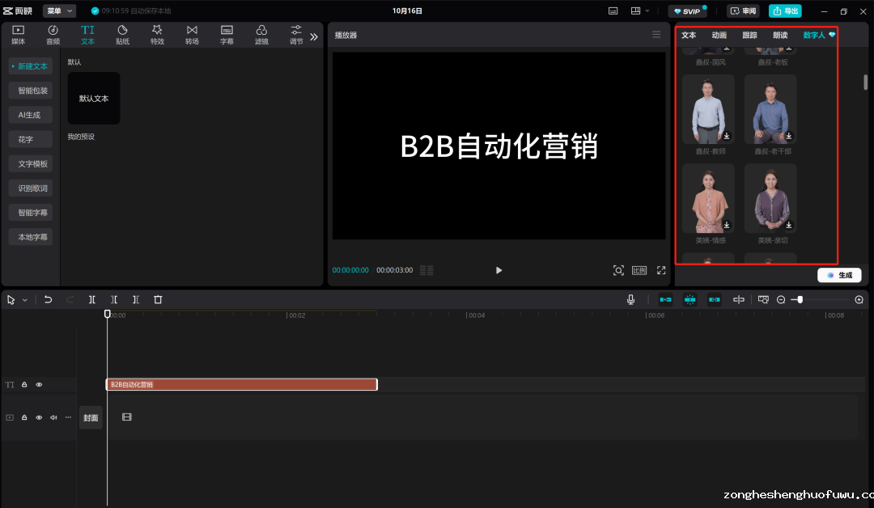This screenshot has width=874, height=508.
Task: Open the SVIP membership badge
Action: [x=688, y=11]
